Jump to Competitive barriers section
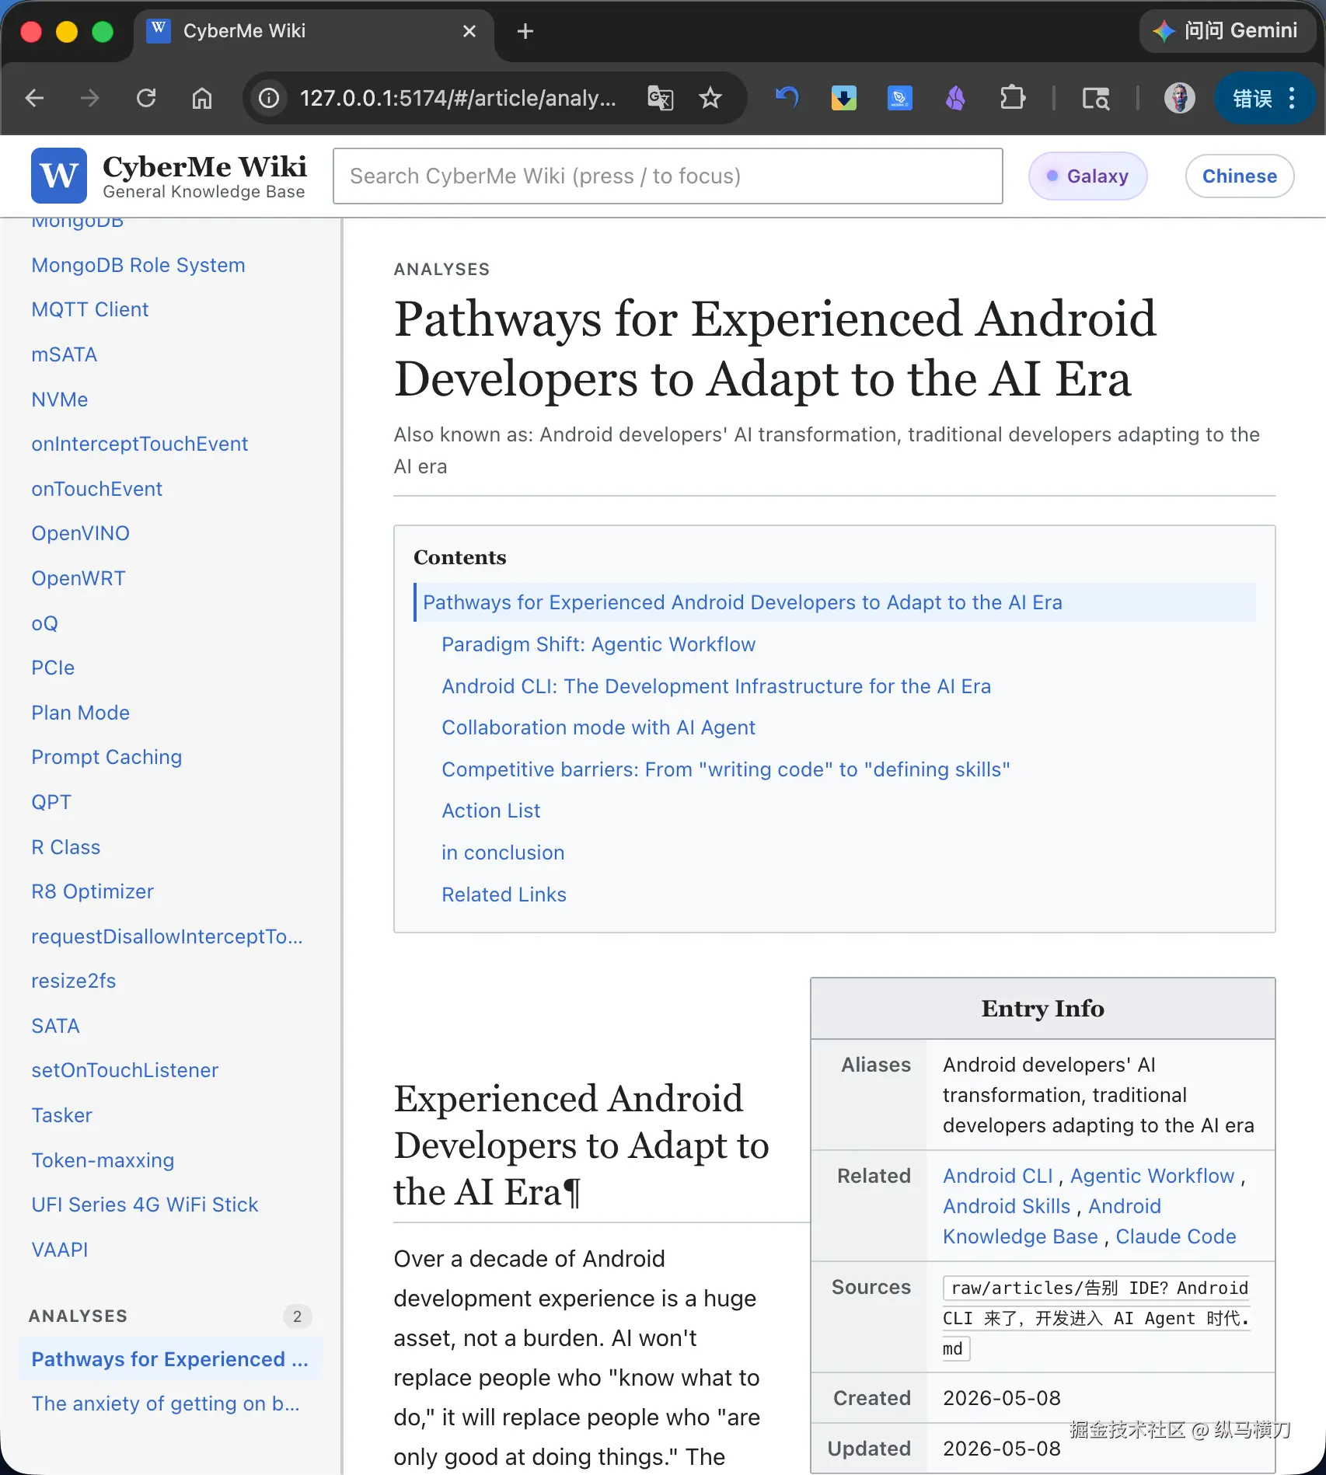 726,769
